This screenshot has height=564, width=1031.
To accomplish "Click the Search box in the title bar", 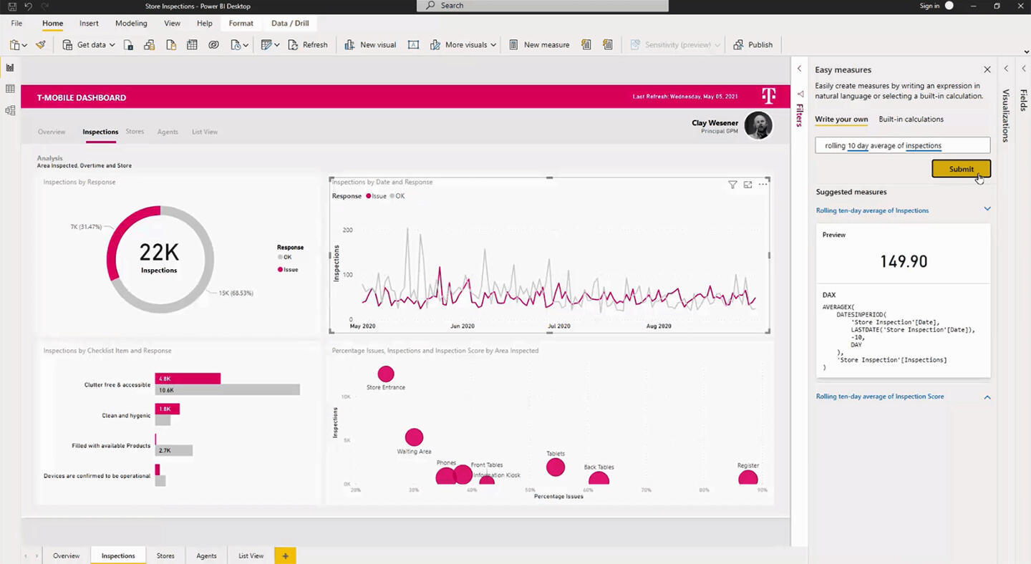I will [x=542, y=6].
